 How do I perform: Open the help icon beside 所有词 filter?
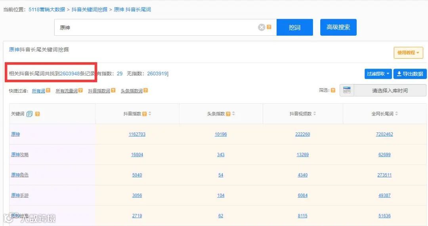[x=48, y=90]
